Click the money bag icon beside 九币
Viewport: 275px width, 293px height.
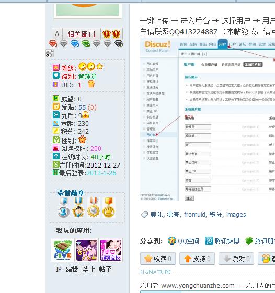85,114
